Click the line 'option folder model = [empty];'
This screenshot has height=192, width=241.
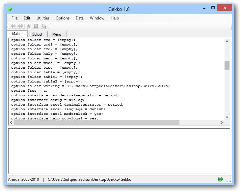45,63
